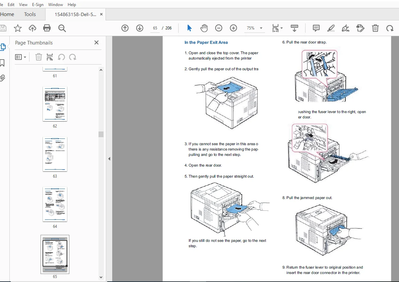Select the Sign document pen icon
The image size is (399, 282).
[x=345, y=28]
